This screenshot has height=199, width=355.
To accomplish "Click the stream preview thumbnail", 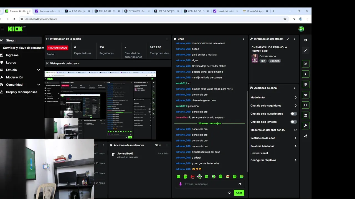I will tap(100, 105).
